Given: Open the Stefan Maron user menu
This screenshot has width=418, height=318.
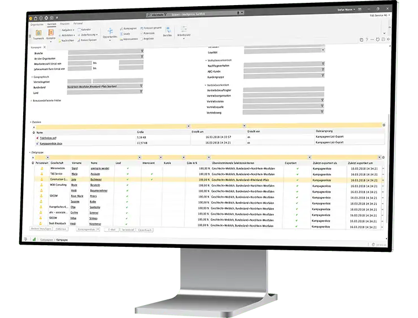Looking at the screenshot, I should tap(346, 10).
